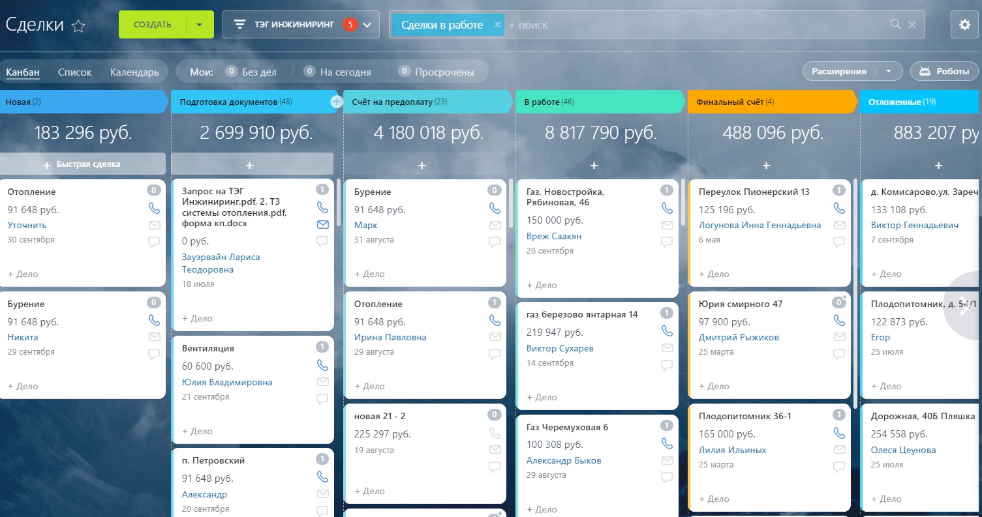
Task: Activity counter badge on Запрос на ТЭГ card
Action: click(x=322, y=190)
